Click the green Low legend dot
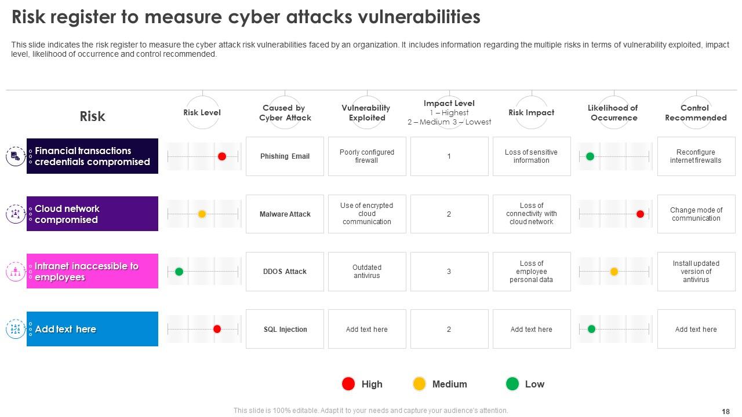 click(x=512, y=384)
